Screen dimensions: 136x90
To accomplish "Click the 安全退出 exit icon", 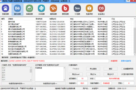I will 101,8.
